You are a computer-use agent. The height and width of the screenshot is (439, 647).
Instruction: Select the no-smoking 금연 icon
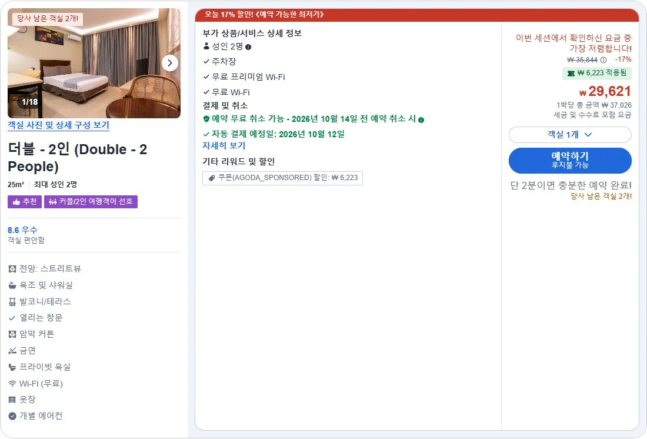point(12,351)
